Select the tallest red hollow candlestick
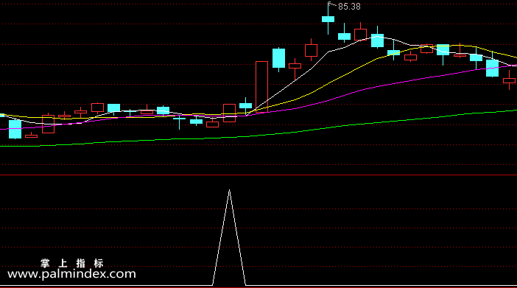The image size is (517, 288). point(261,87)
